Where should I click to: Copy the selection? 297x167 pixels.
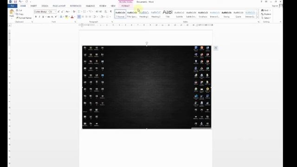tap(19, 14)
